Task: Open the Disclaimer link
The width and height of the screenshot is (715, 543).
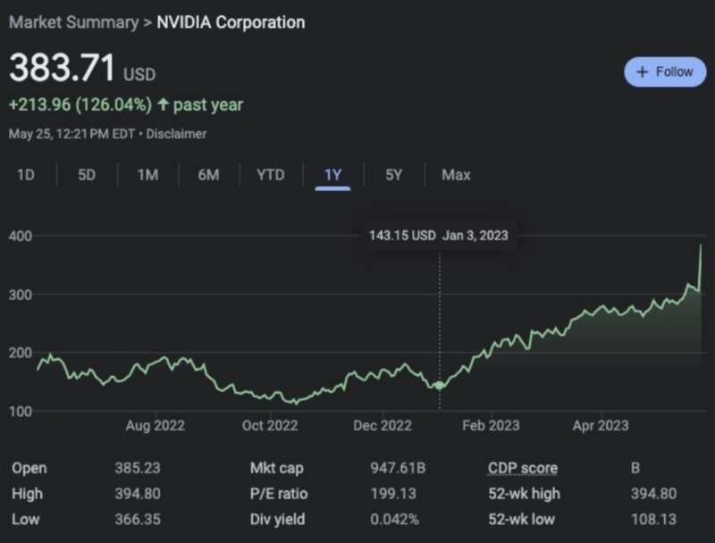Action: [x=176, y=134]
